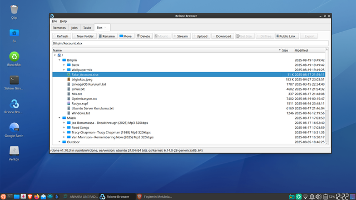
Task: Expand the Van Morrison - Remembering Now folder
Action: pos(64,137)
